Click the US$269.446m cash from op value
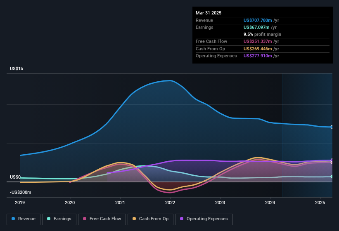This screenshot has height=231, width=339. [x=258, y=49]
